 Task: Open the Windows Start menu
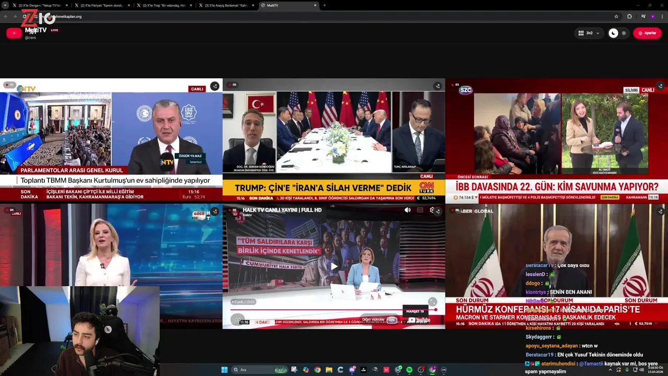click(224, 370)
